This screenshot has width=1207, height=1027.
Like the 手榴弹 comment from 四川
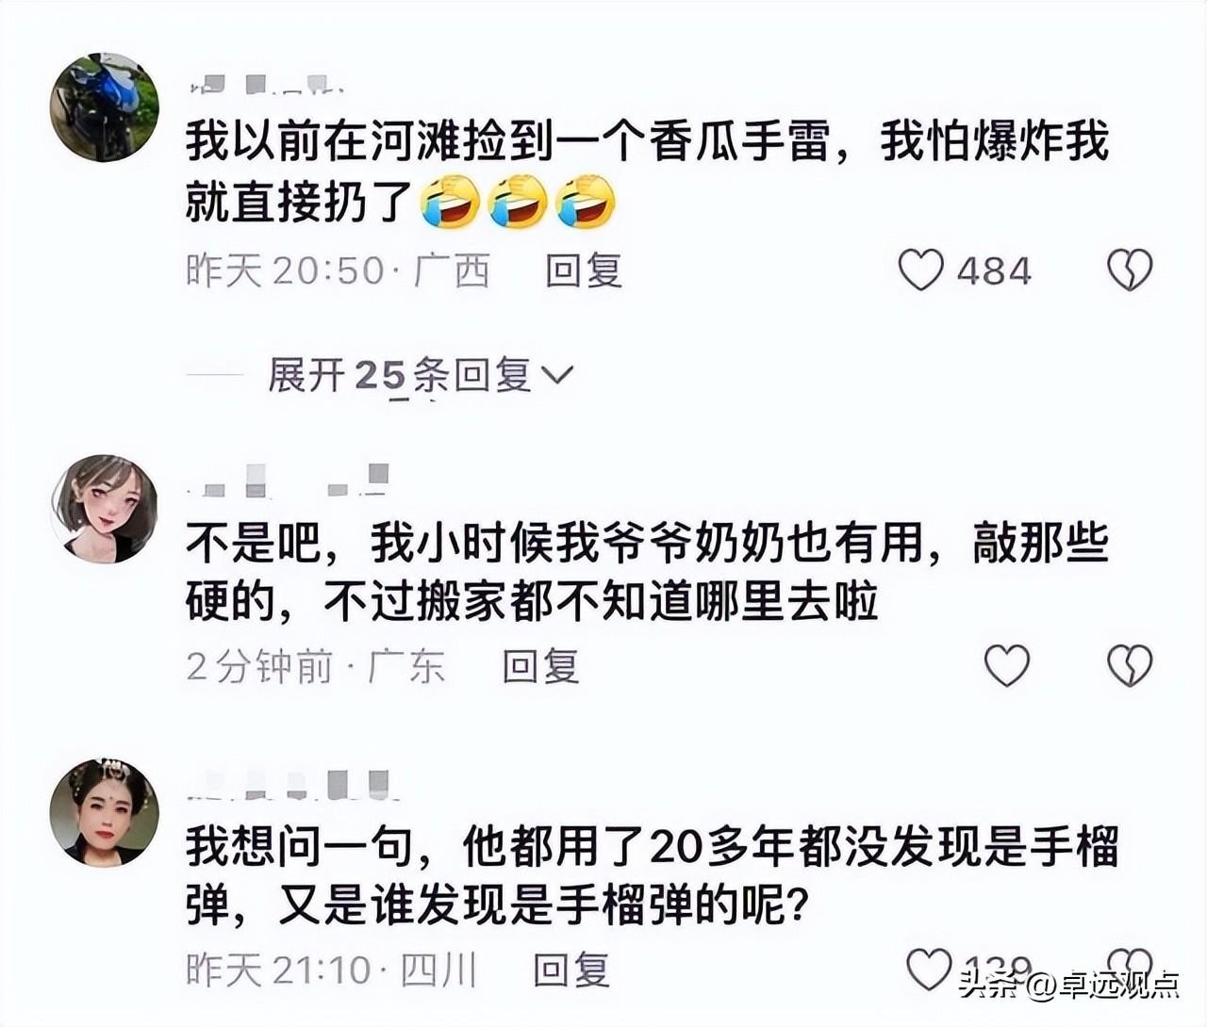tap(929, 969)
